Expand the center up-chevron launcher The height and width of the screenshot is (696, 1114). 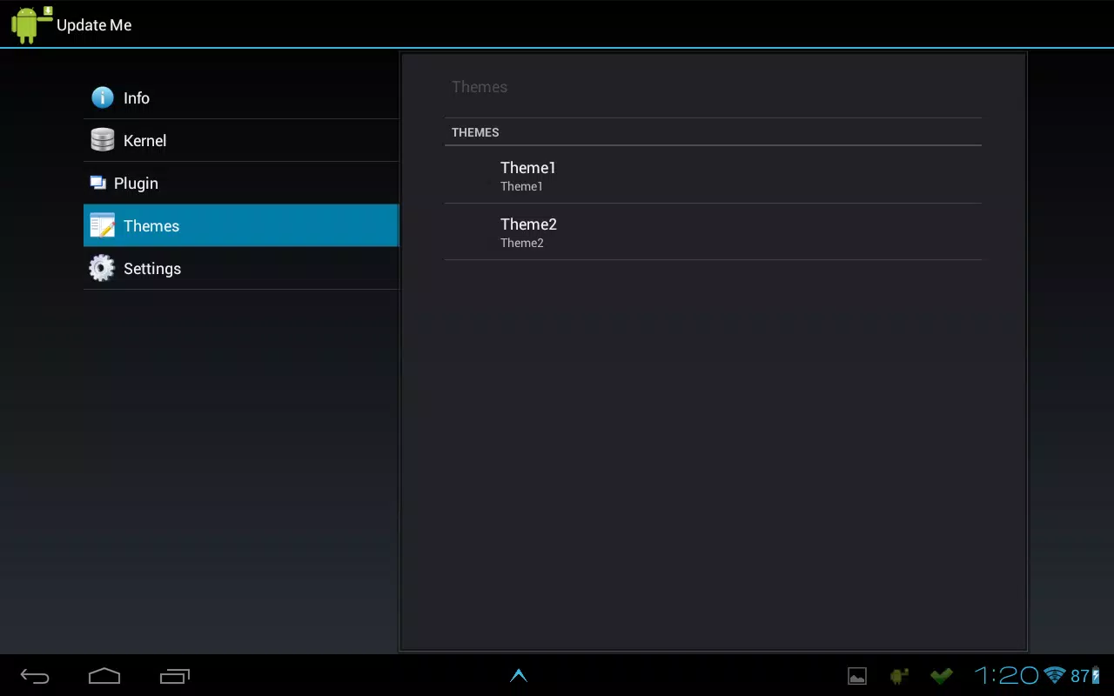[519, 675]
